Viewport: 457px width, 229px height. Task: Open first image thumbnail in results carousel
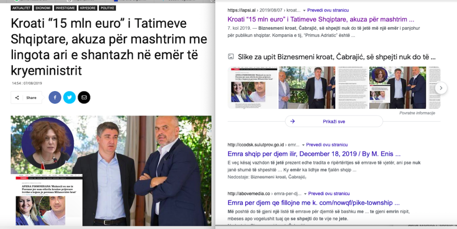(x=252, y=88)
